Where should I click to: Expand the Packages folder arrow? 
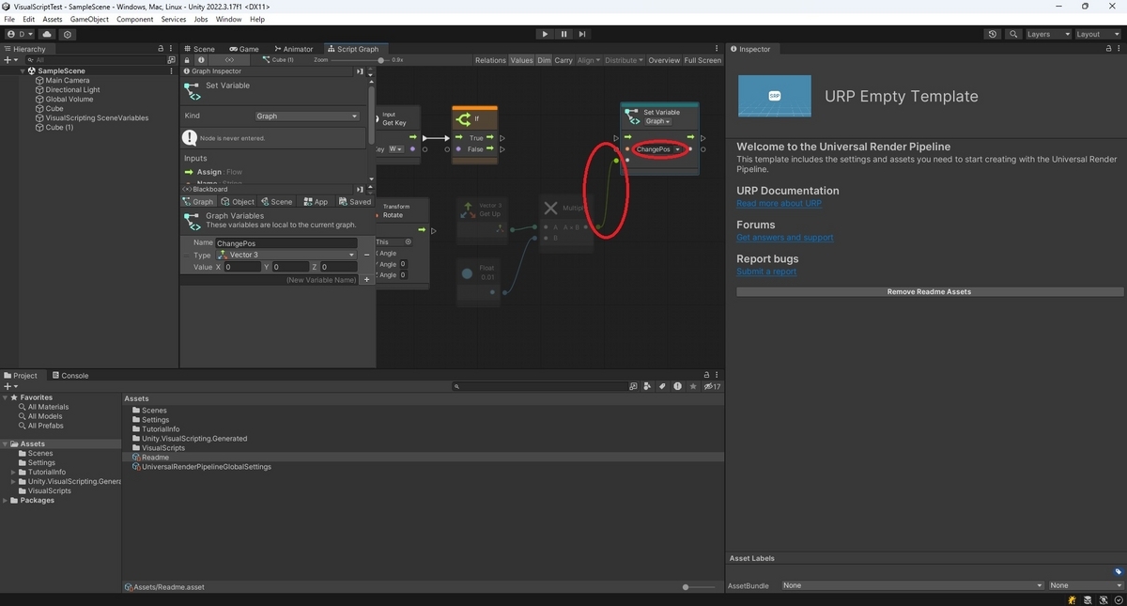pyautogui.click(x=5, y=501)
